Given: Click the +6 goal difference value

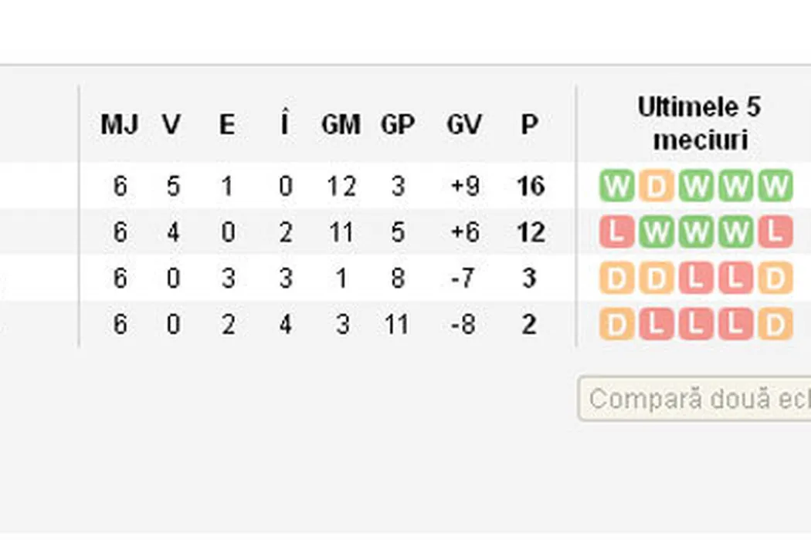Looking at the screenshot, I should click(463, 232).
